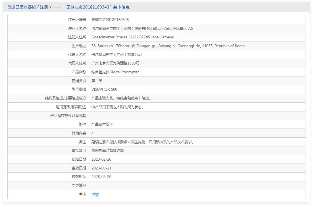Click the 广州市萝岗区九佛西路1389号 address
The image size is (312, 207).
click(x=115, y=63)
